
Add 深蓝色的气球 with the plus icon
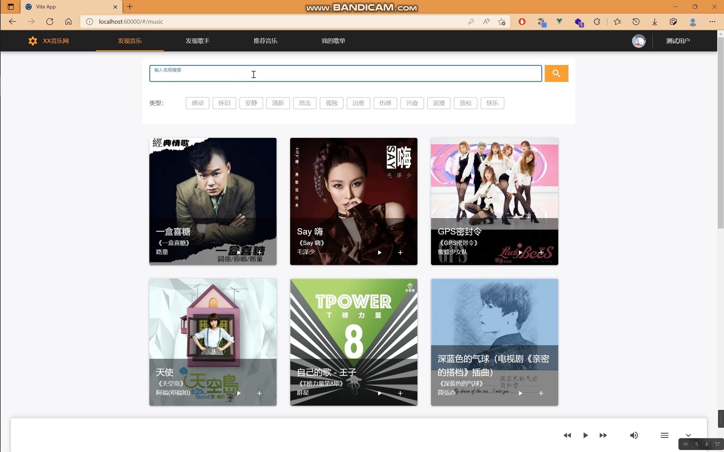(541, 393)
